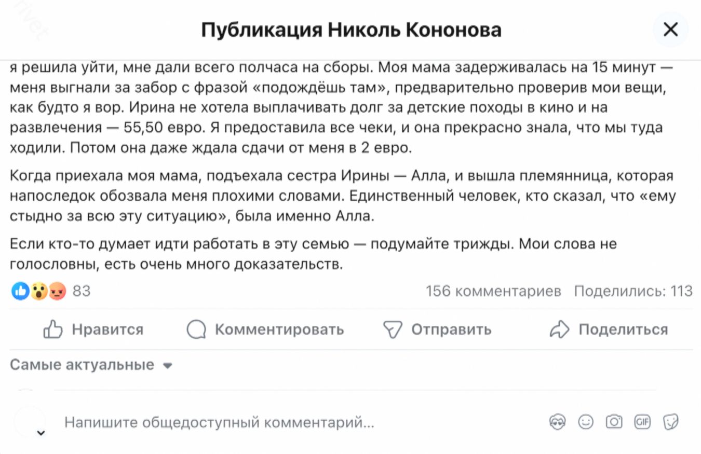Expand Самые актуальные comment sorting dropdown
Screen dimensions: 701x454
click(91, 365)
